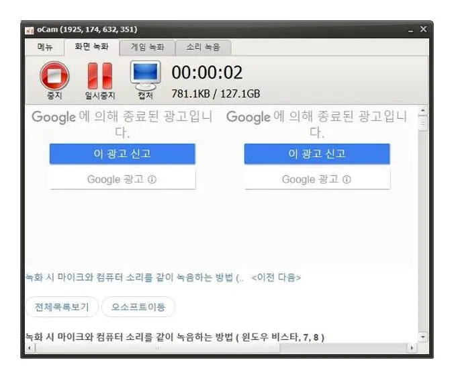The height and width of the screenshot is (379, 454).
Task: Click the vertical scrollbar thumb
Action: tap(423, 124)
